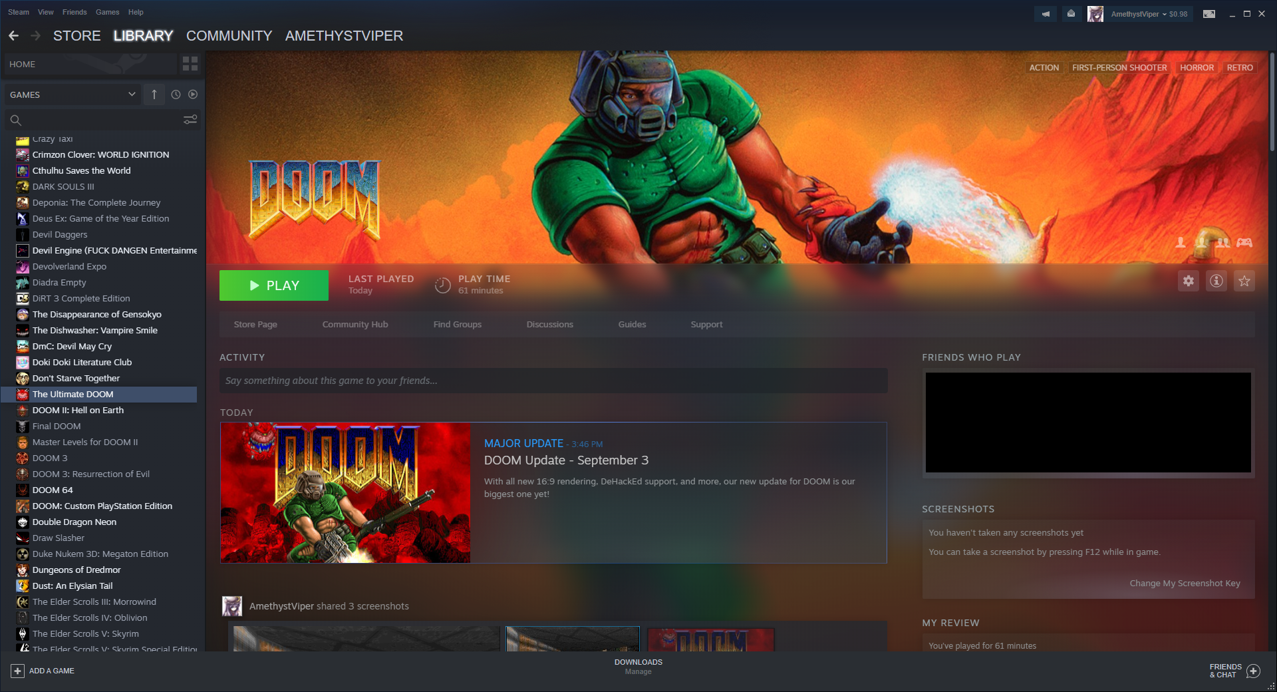The image size is (1277, 692).
Task: Click controller support icon on banner
Action: (x=1244, y=243)
